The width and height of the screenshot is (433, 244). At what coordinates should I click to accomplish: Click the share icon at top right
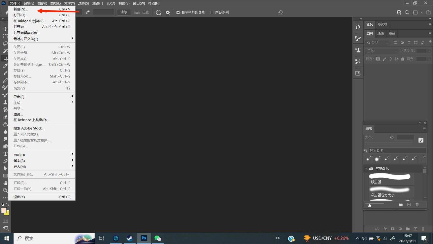click(428, 12)
